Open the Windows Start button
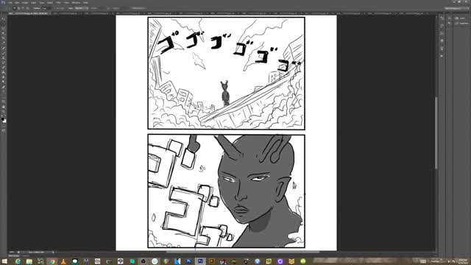 [x=4, y=261]
